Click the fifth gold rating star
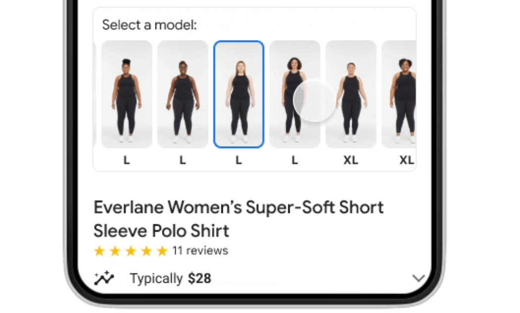 coord(162,251)
